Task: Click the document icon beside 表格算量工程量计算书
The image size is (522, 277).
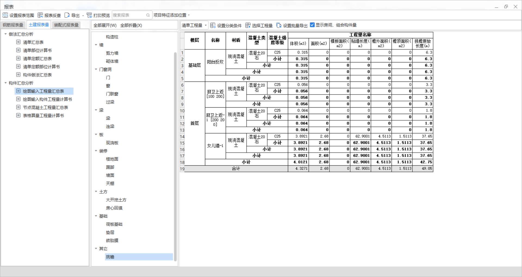Action: click(x=18, y=115)
